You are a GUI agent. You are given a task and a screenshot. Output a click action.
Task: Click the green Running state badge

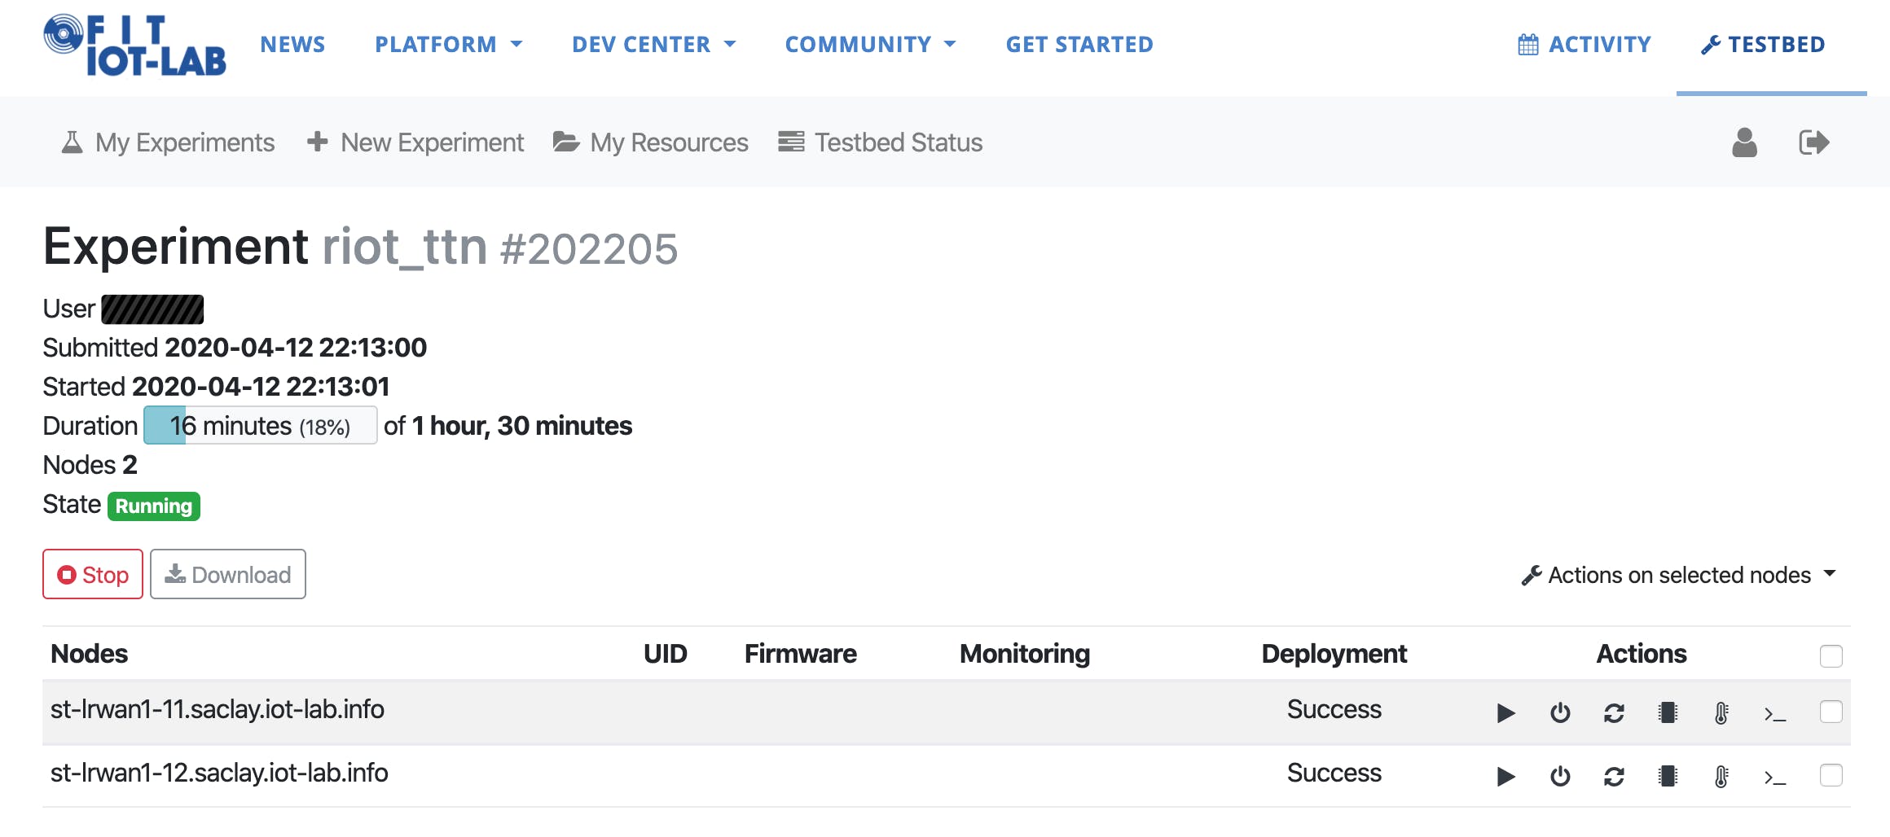(x=154, y=506)
